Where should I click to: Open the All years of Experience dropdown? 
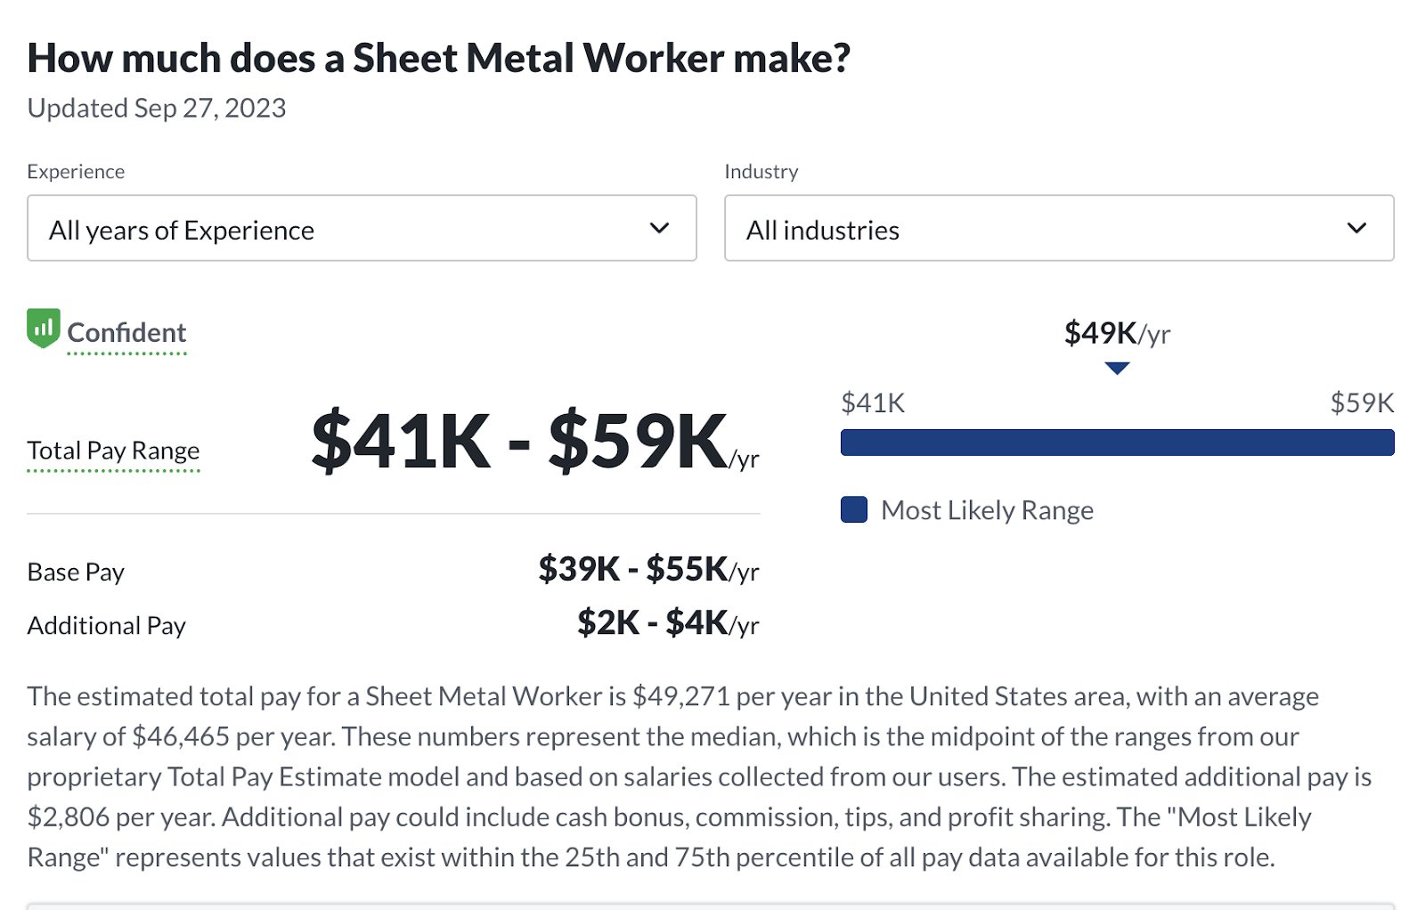pos(361,229)
